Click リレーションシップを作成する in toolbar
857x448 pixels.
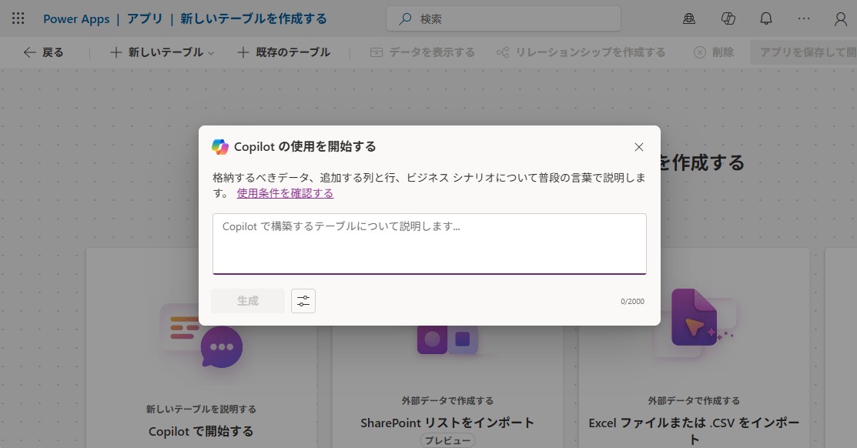[x=581, y=52]
